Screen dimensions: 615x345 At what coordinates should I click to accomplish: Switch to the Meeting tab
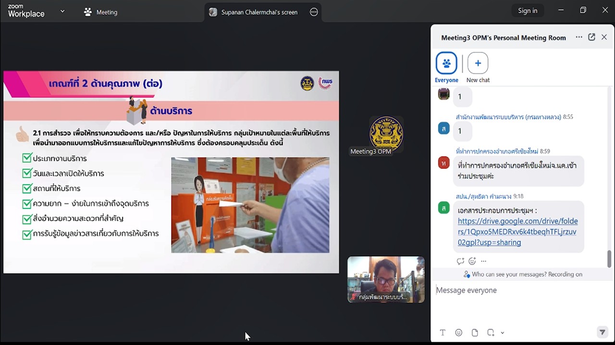[100, 12]
